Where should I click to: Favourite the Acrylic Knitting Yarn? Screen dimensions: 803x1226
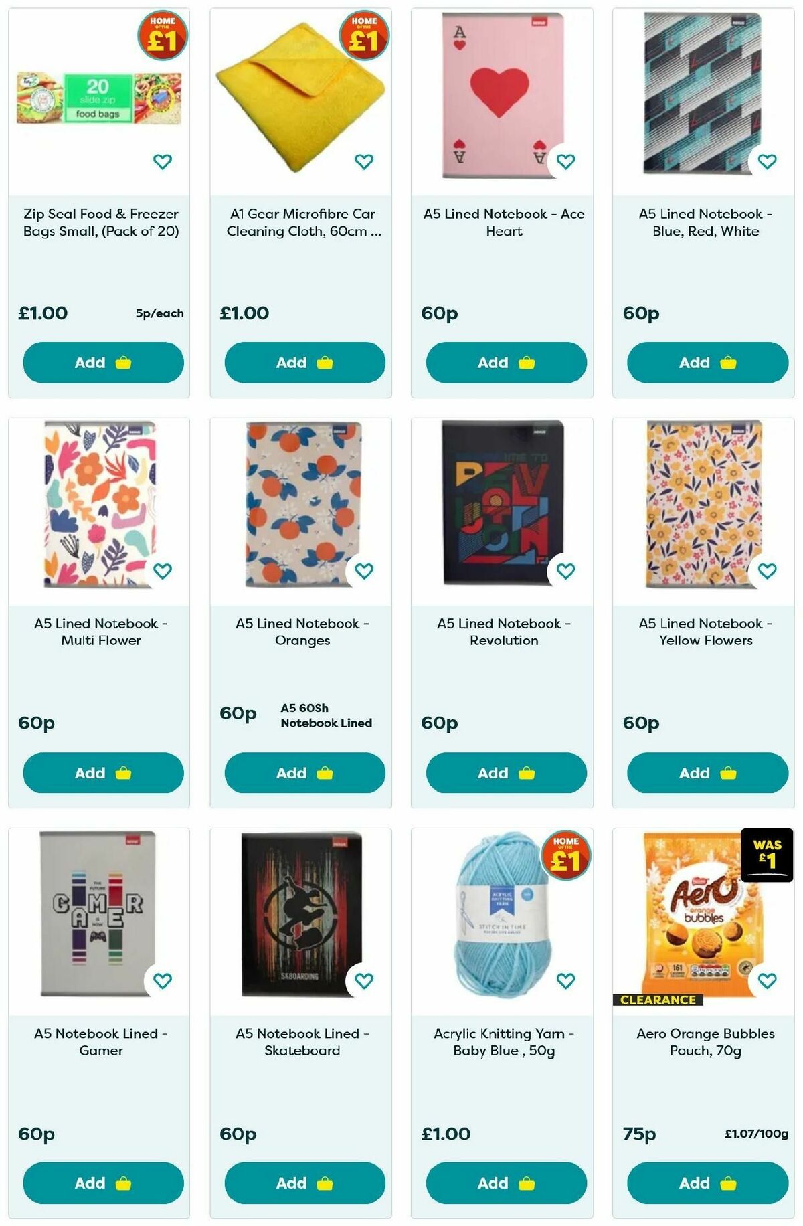tap(565, 982)
